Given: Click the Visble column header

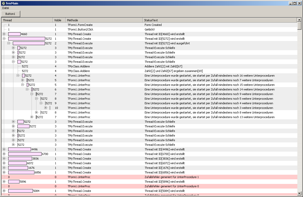Looking at the screenshot, I should [x=59, y=20].
